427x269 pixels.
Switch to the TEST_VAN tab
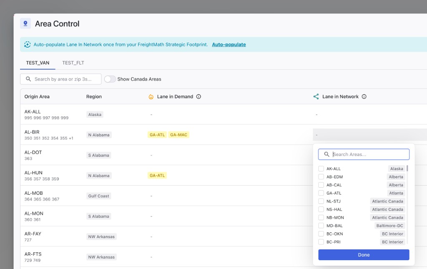[38, 63]
